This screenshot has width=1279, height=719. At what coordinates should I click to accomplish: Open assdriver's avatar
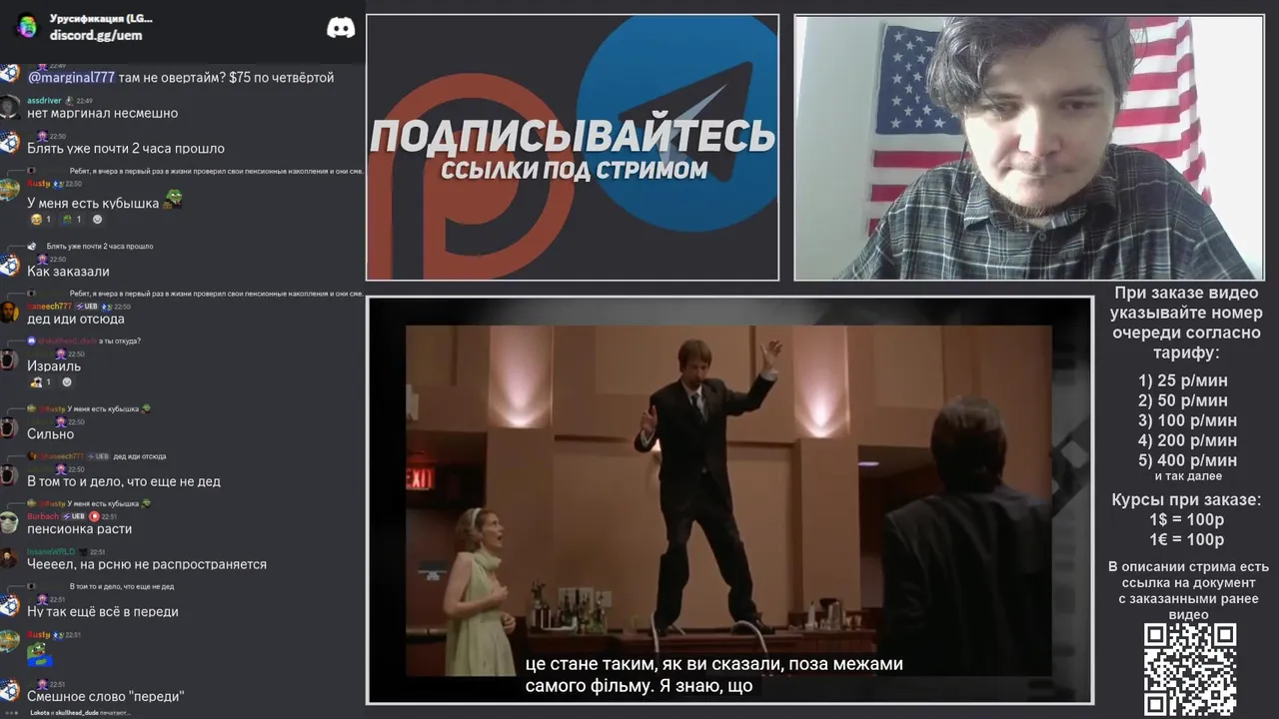[x=10, y=107]
